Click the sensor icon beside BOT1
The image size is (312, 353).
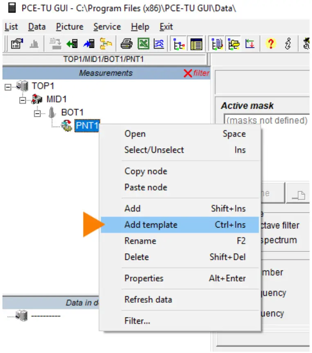pos(52,112)
